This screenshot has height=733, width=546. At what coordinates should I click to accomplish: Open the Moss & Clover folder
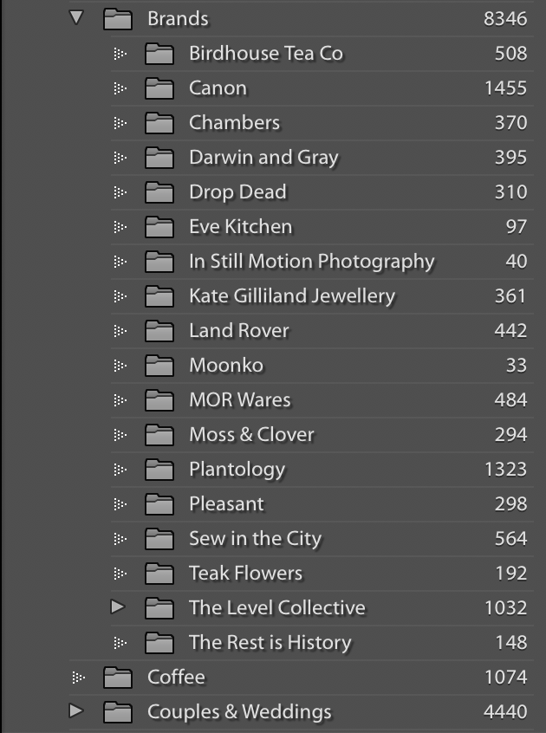[x=251, y=434]
